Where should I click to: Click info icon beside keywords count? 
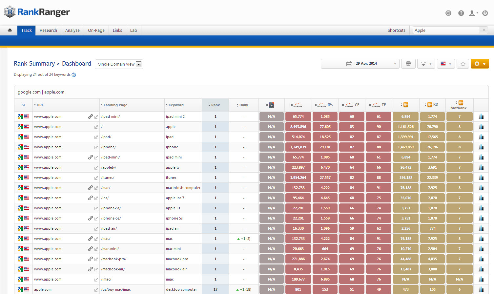[74, 75]
